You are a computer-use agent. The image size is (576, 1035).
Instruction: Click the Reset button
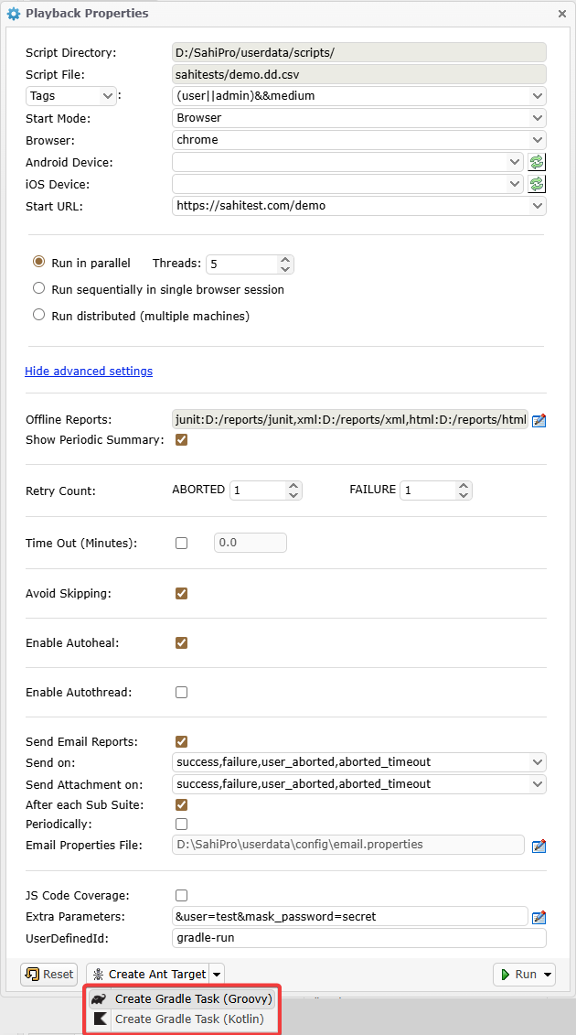click(49, 975)
